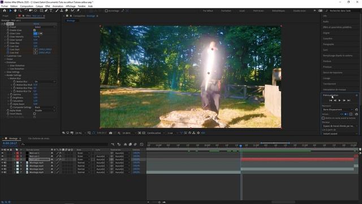Open the Alpha Mode dropdown

pos(45,110)
